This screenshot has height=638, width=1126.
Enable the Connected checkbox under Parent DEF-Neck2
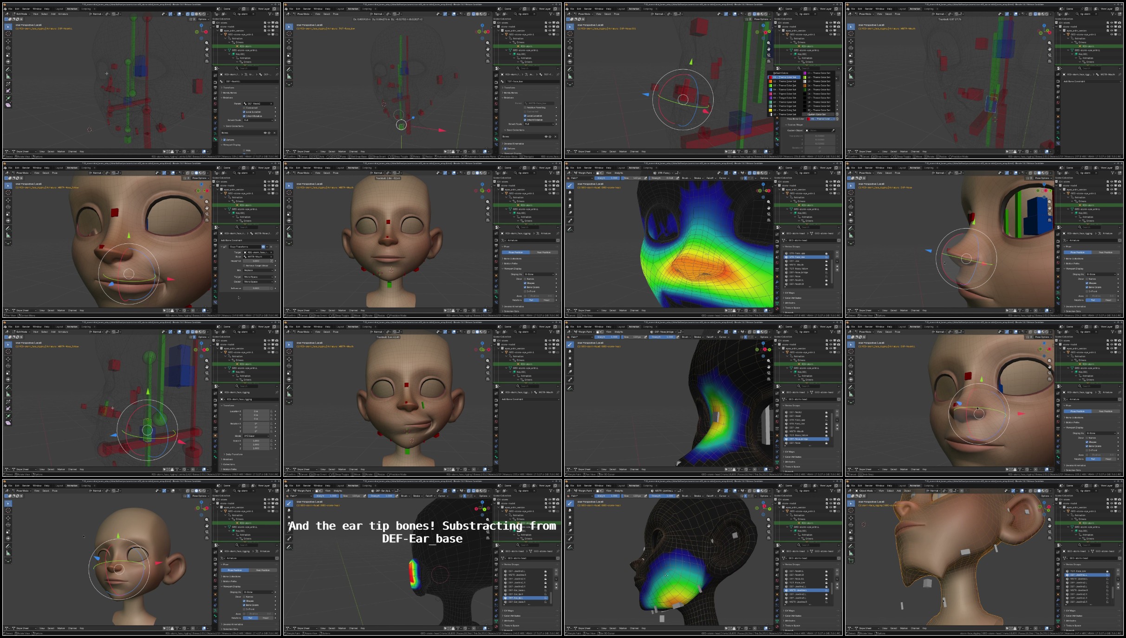(244, 108)
